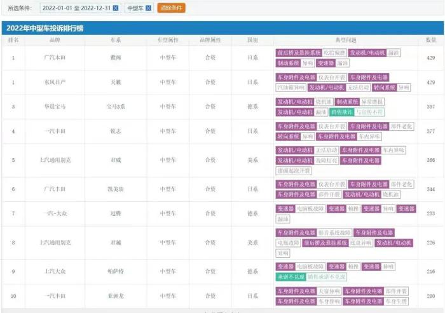Click the 数量 column header
445x313 pixels.
[x=431, y=40]
